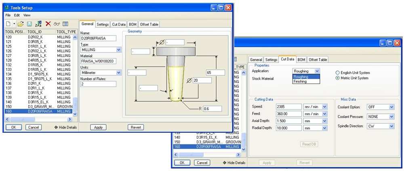Open the Coolant Option dropdown

pos(391,107)
